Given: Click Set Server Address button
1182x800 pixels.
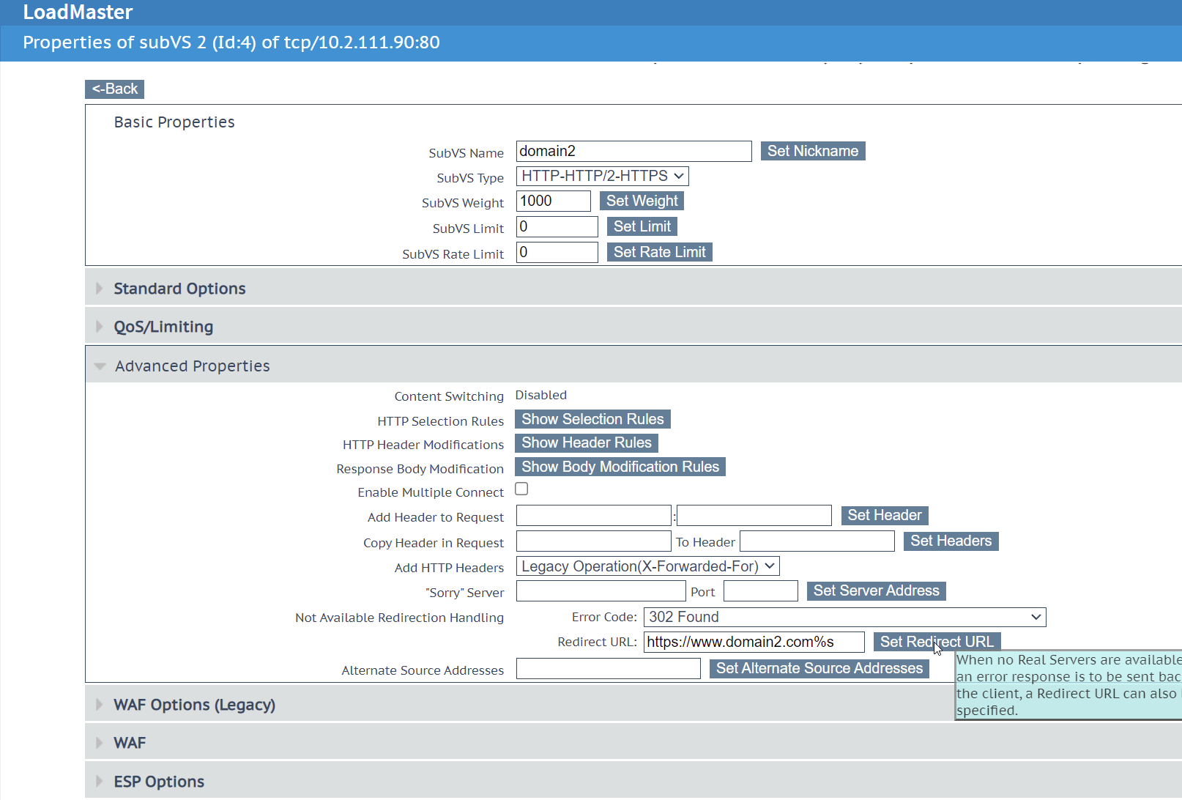Looking at the screenshot, I should click(877, 590).
